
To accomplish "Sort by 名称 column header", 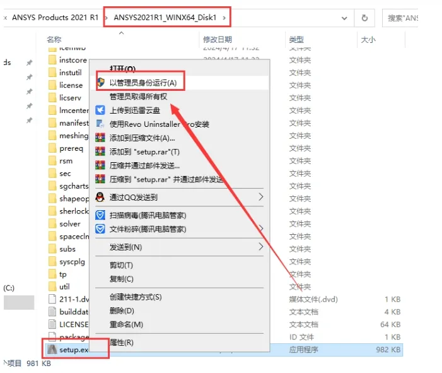I will point(54,40).
